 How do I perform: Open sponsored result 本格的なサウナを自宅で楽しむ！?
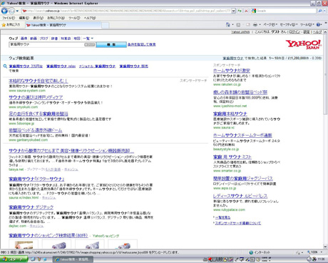tap(39, 81)
